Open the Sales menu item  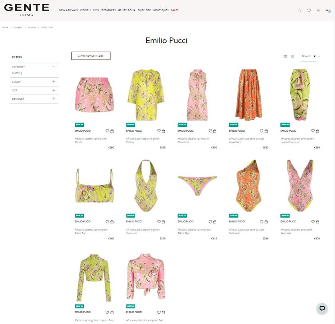click(x=175, y=10)
